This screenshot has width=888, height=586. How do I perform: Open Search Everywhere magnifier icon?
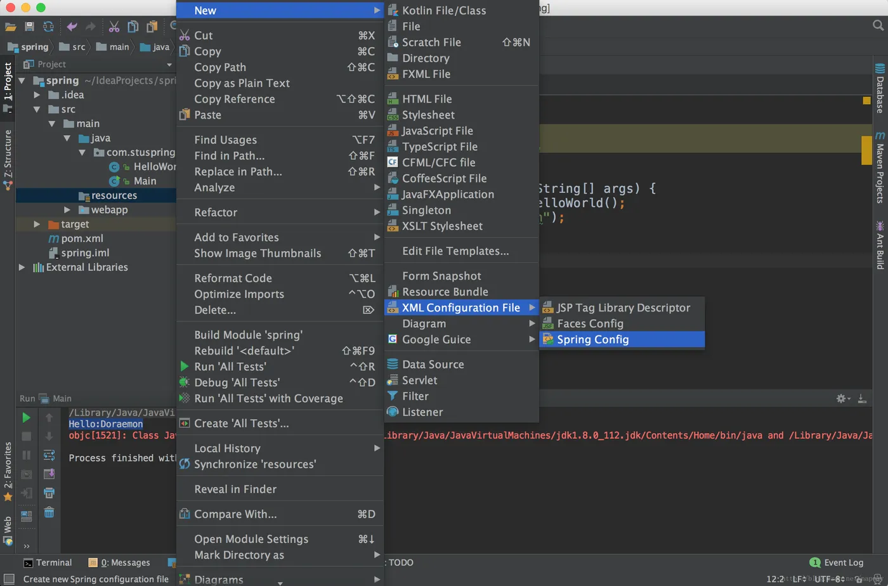878,25
